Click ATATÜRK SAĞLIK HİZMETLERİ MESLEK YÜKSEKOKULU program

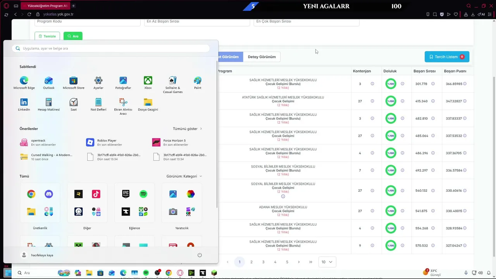pyautogui.click(x=283, y=97)
